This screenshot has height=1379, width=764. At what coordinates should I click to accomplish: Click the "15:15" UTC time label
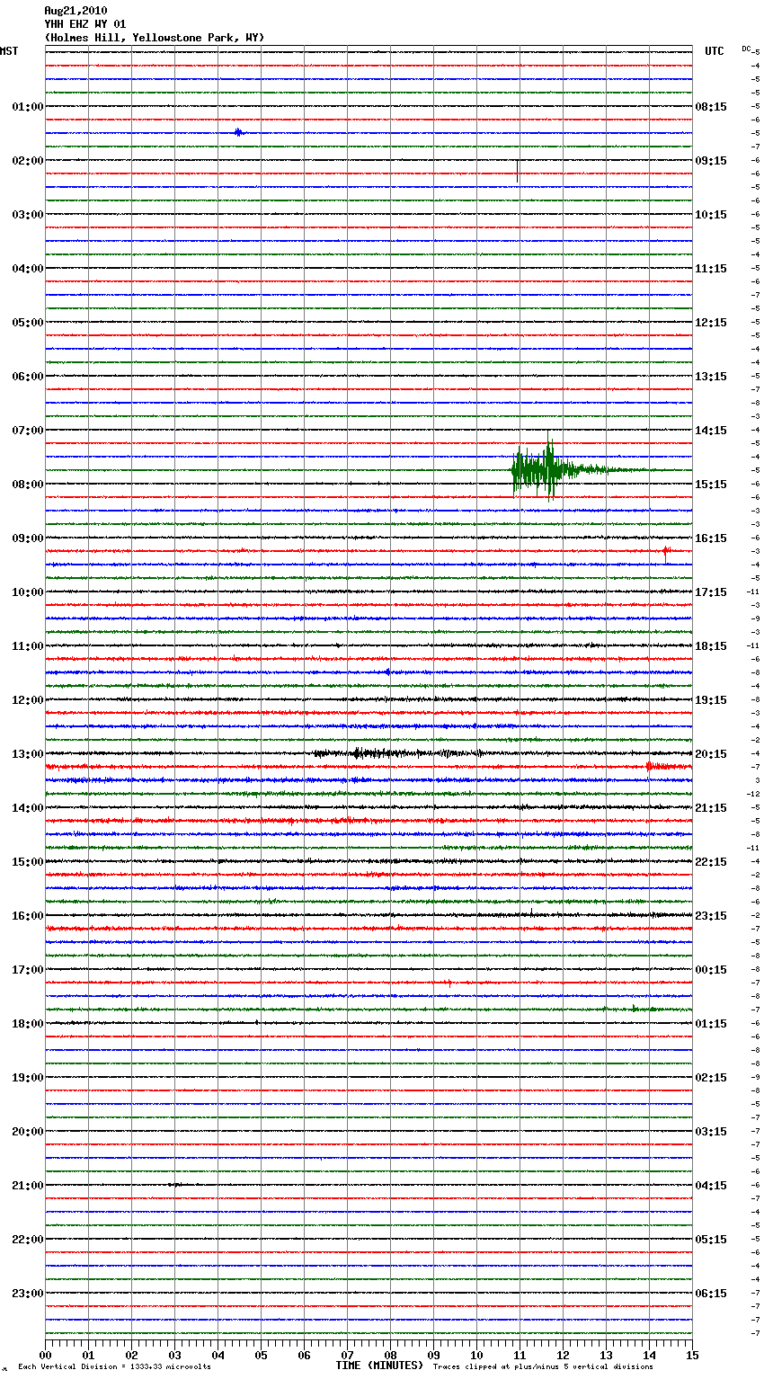point(711,485)
